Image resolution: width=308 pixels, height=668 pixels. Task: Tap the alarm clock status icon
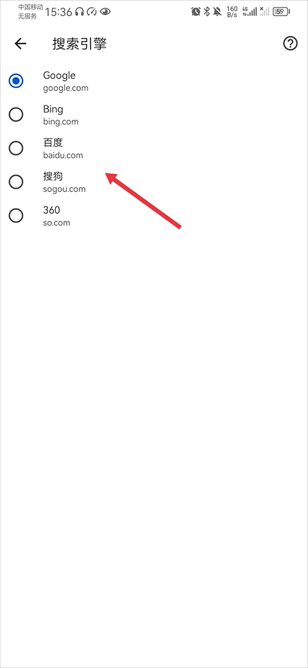pos(196,12)
